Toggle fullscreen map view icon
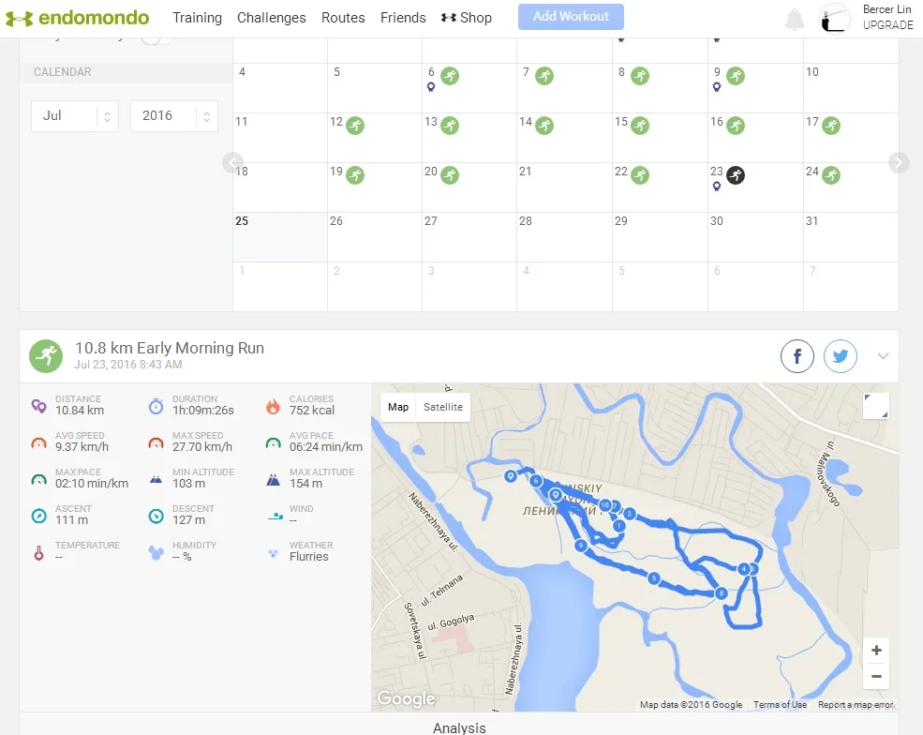The height and width of the screenshot is (735, 923). pyautogui.click(x=875, y=406)
